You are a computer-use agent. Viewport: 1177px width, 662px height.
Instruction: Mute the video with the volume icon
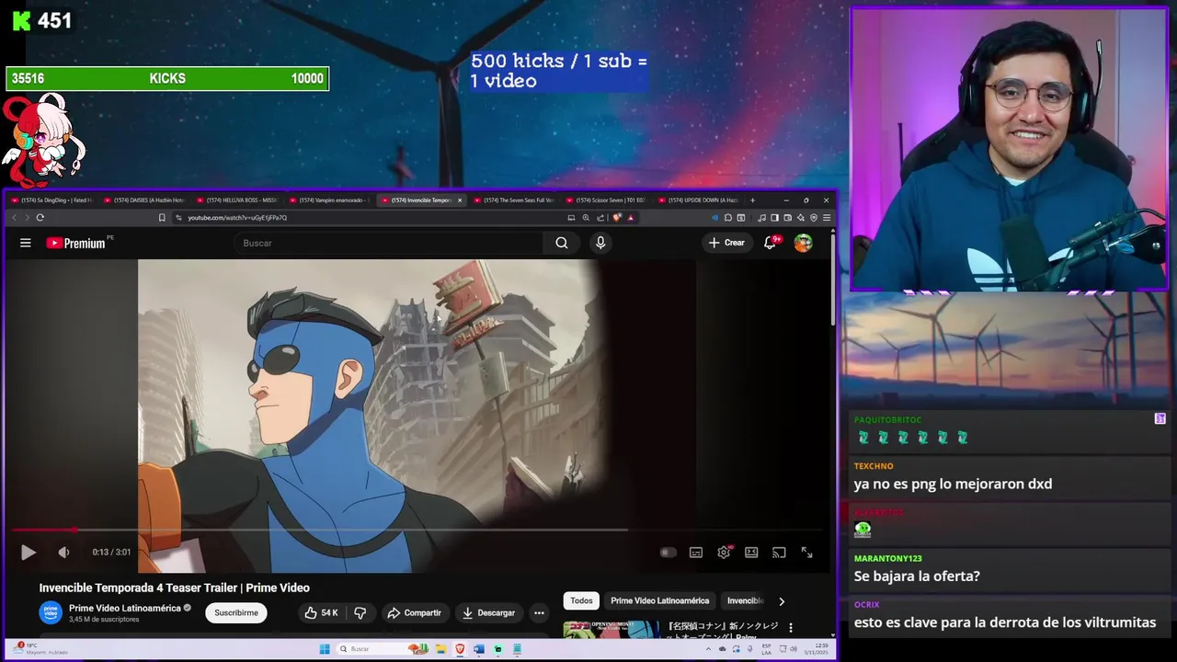click(63, 552)
